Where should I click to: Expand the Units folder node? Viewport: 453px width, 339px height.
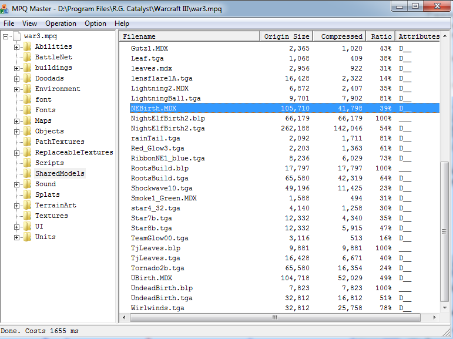16,237
